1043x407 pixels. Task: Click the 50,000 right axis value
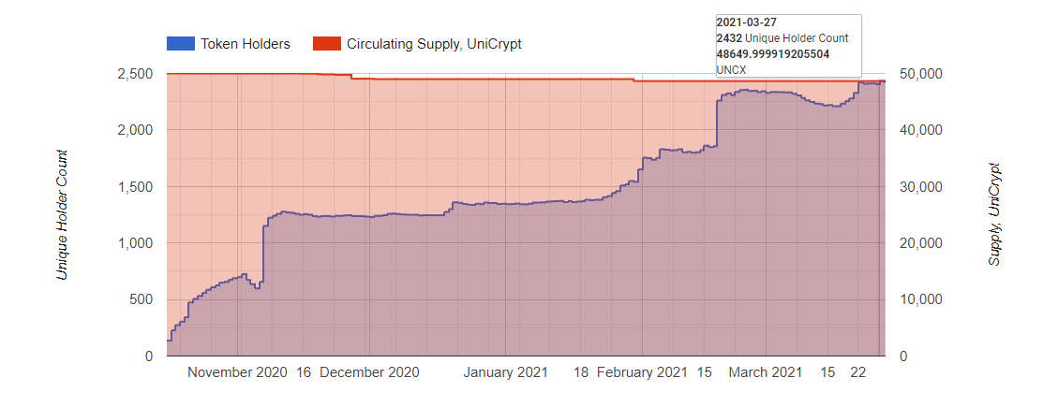920,74
